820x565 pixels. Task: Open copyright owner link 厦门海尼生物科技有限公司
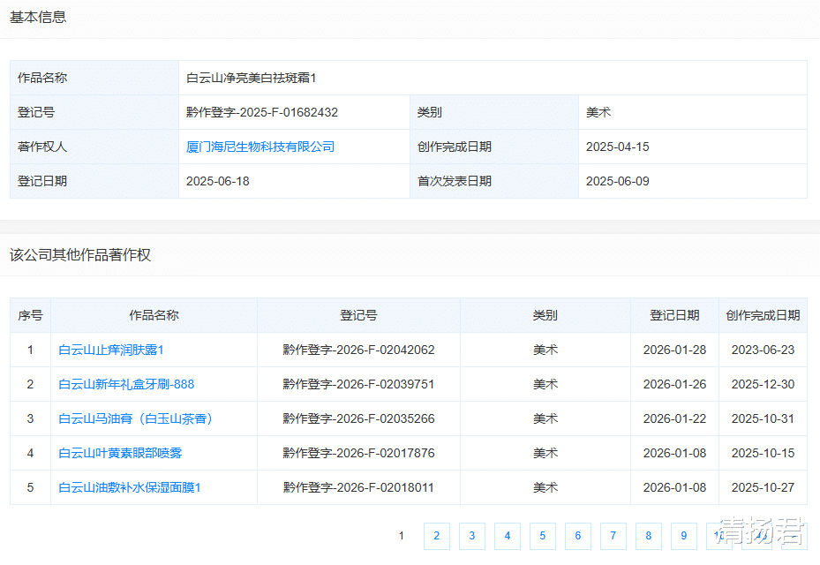click(x=260, y=147)
